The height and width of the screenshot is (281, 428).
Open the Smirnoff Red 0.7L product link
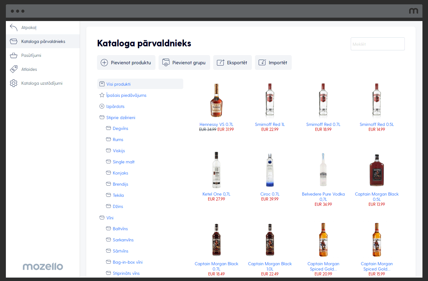[x=323, y=124]
